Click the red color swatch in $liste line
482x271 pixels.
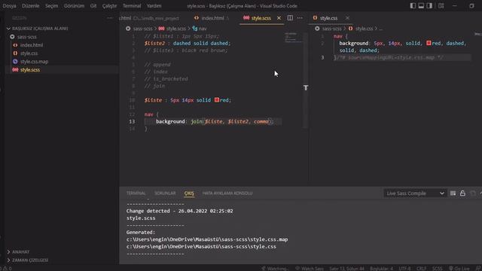[217, 100]
